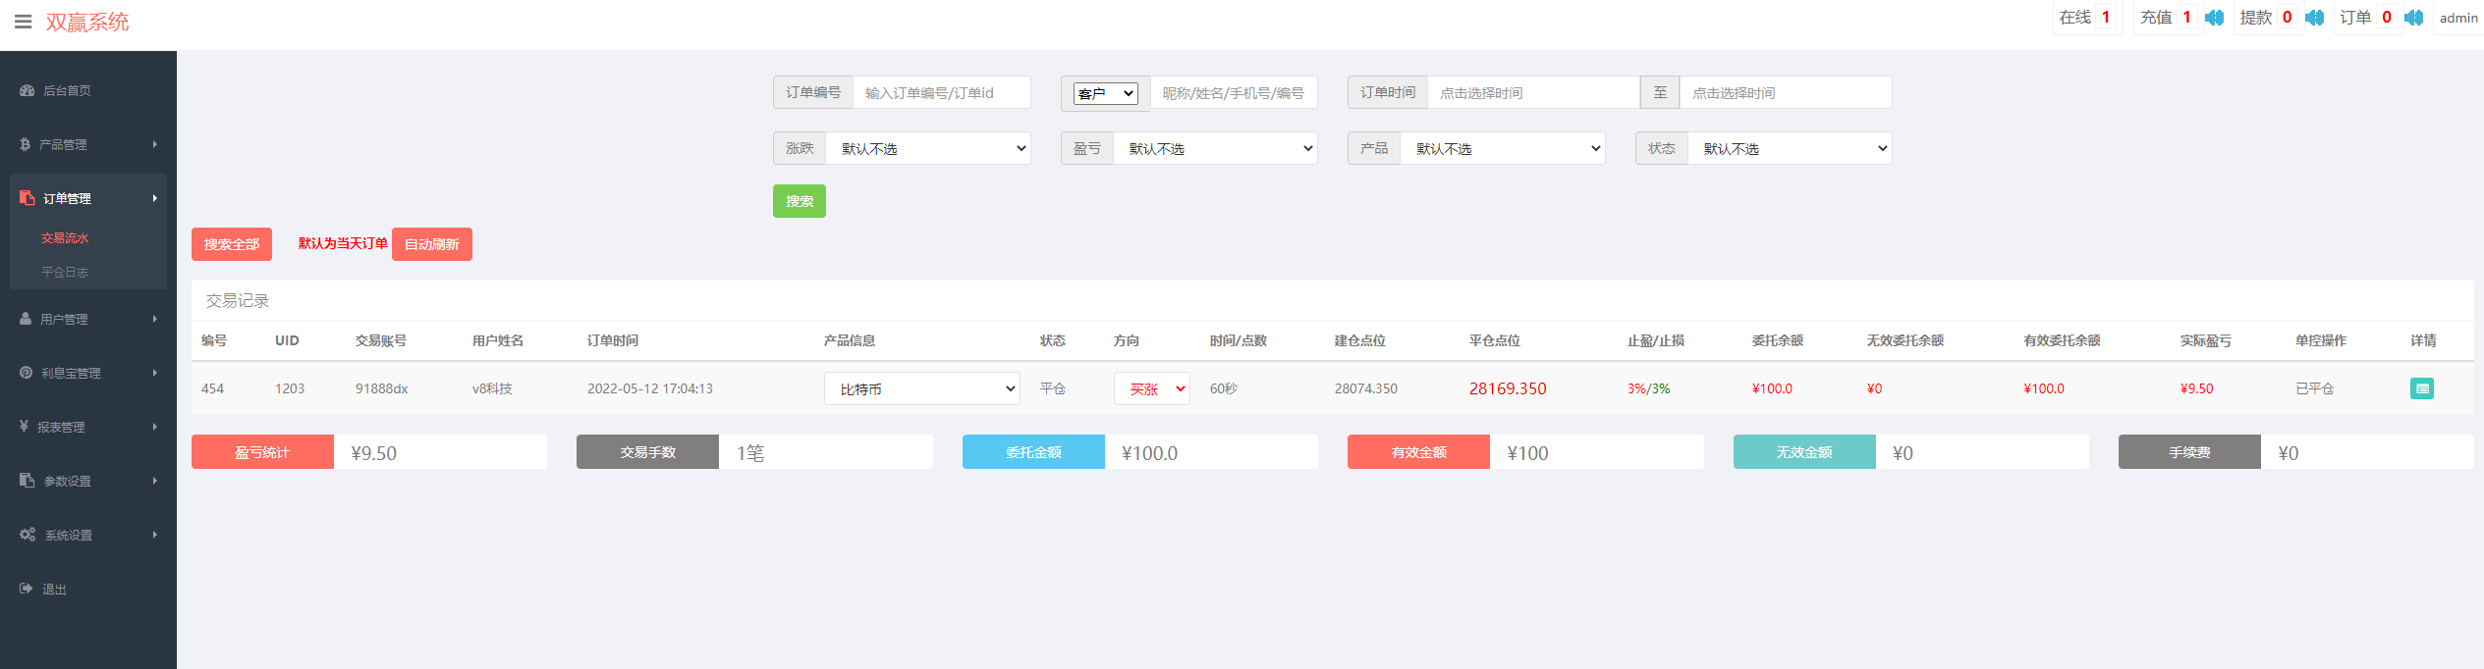The image size is (2484, 669).
Task: Mute the 提款 notification speaker icon
Action: pyautogui.click(x=2314, y=18)
